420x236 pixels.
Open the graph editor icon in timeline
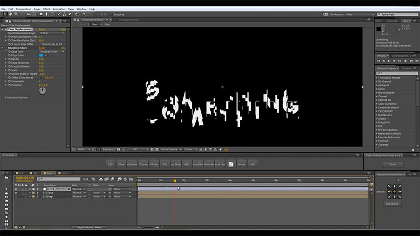pyautogui.click(x=131, y=179)
